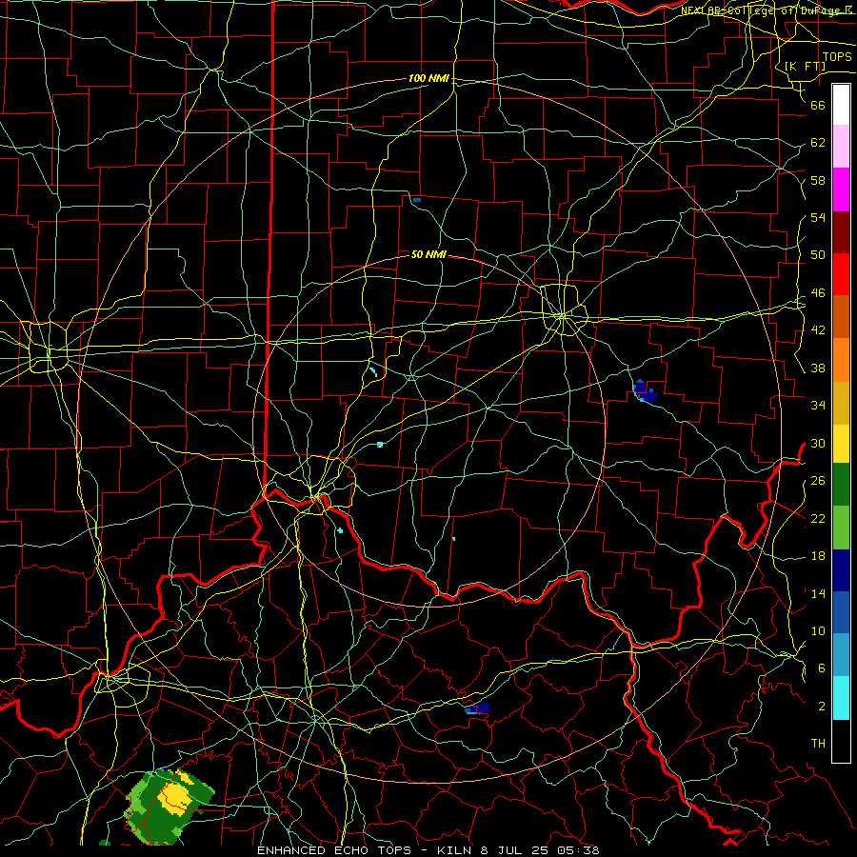Click legend value 30
The image size is (857, 857).
[818, 443]
